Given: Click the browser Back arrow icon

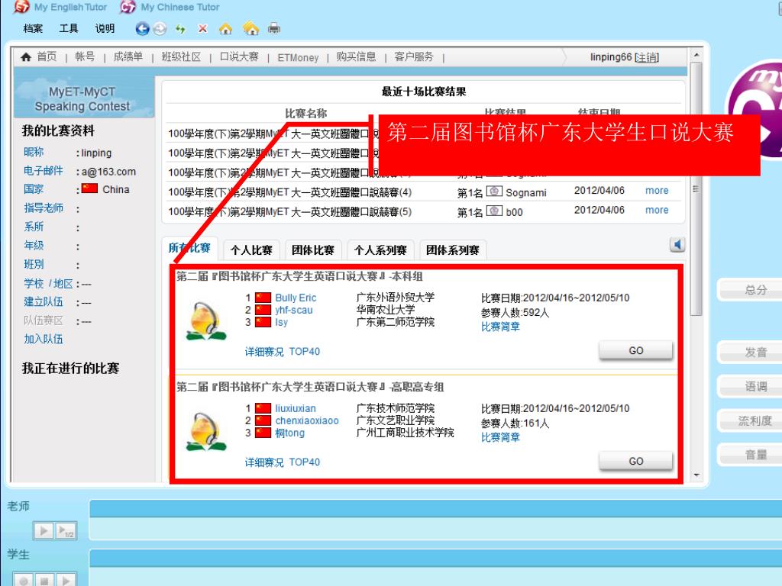Looking at the screenshot, I should 142,29.
